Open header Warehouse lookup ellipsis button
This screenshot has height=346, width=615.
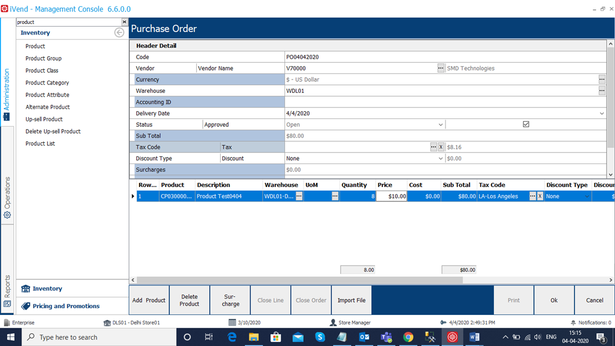602,91
